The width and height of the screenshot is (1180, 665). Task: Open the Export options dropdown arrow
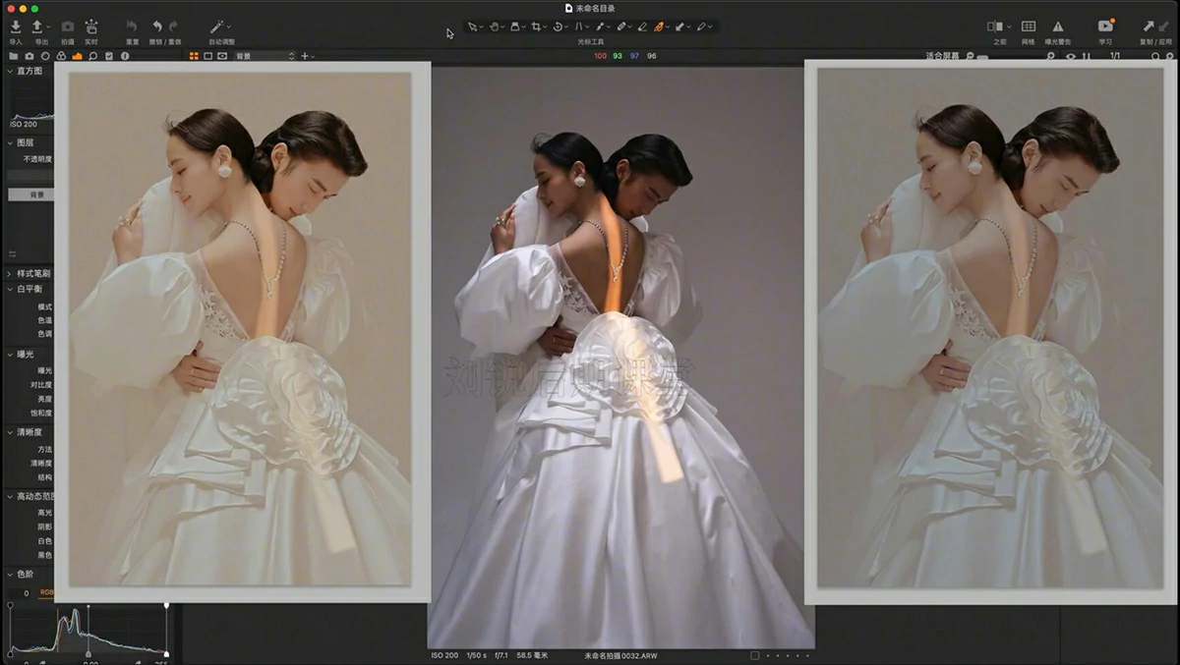pyautogui.click(x=48, y=28)
